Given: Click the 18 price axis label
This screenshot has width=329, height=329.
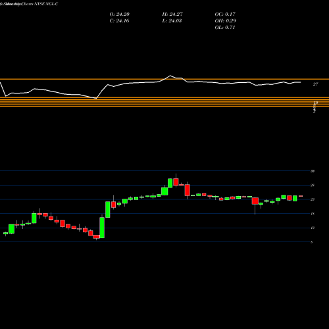Looking at the screenshot, I should click(313, 214).
